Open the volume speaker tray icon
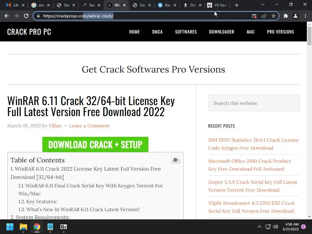Screen dimensions: 312x234 pyautogui.click(x=275, y=227)
